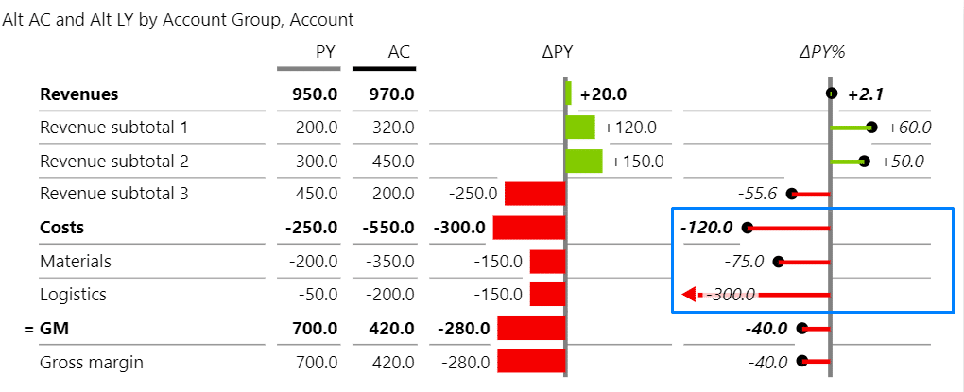Select the Logistics row label

73,294
